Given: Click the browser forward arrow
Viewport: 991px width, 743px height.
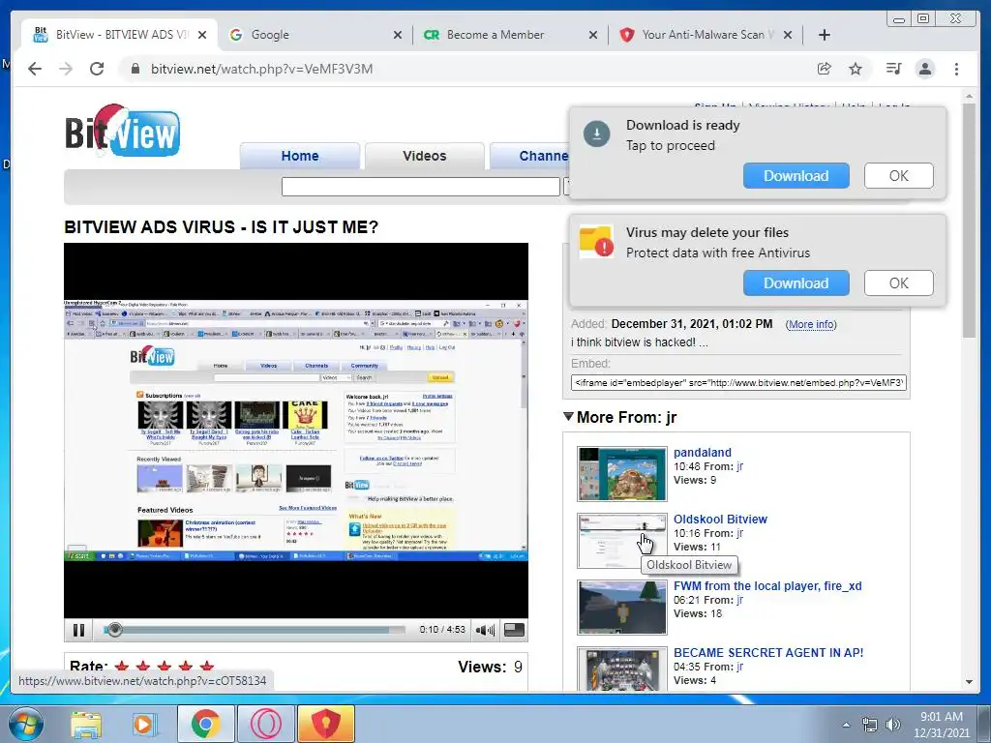Looking at the screenshot, I should 66,69.
